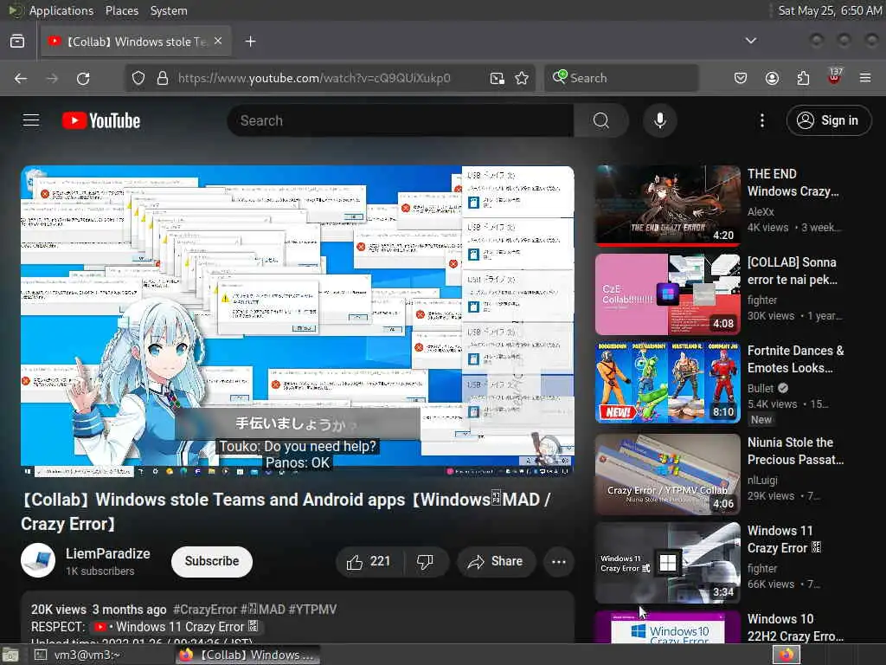Viewport: 886px width, 665px height.
Task: Open THE END Windows Crazy video thumbnail
Action: [x=668, y=205]
